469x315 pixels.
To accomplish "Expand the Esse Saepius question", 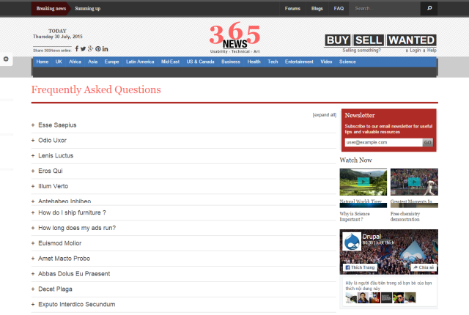I will (57, 125).
